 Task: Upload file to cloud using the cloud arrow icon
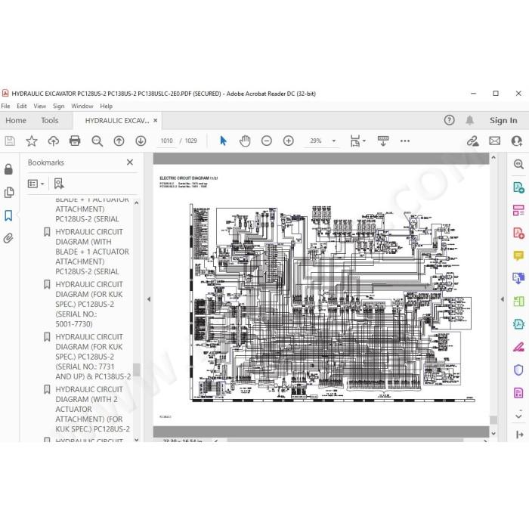pos(54,141)
